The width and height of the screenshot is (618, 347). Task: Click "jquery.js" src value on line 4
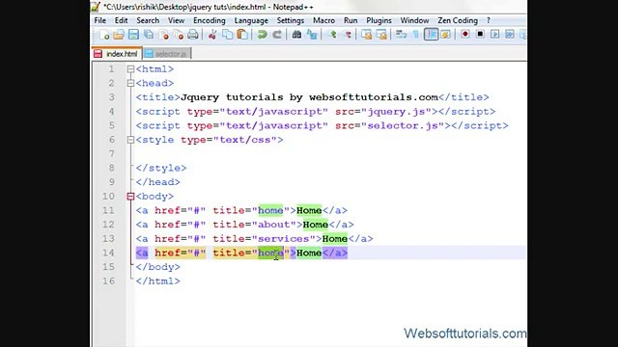(x=396, y=112)
